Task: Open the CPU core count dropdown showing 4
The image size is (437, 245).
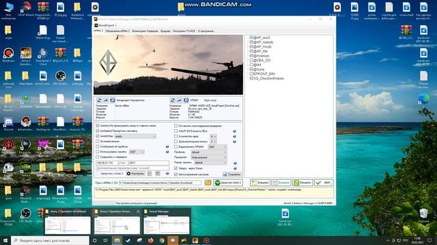Action: 213,136
